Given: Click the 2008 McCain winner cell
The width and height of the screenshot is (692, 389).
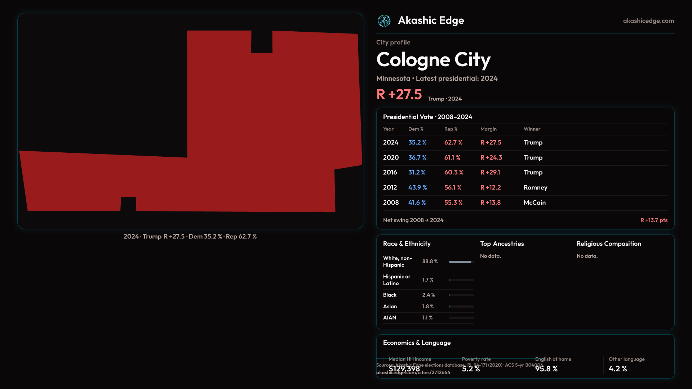Looking at the screenshot, I should (x=534, y=203).
